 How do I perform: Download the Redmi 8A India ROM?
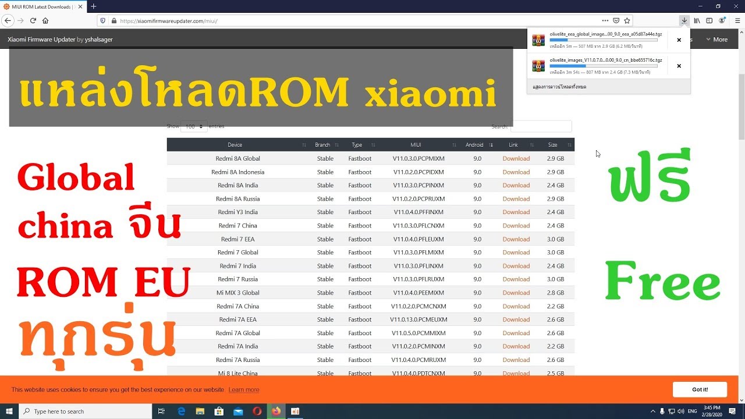(516, 185)
